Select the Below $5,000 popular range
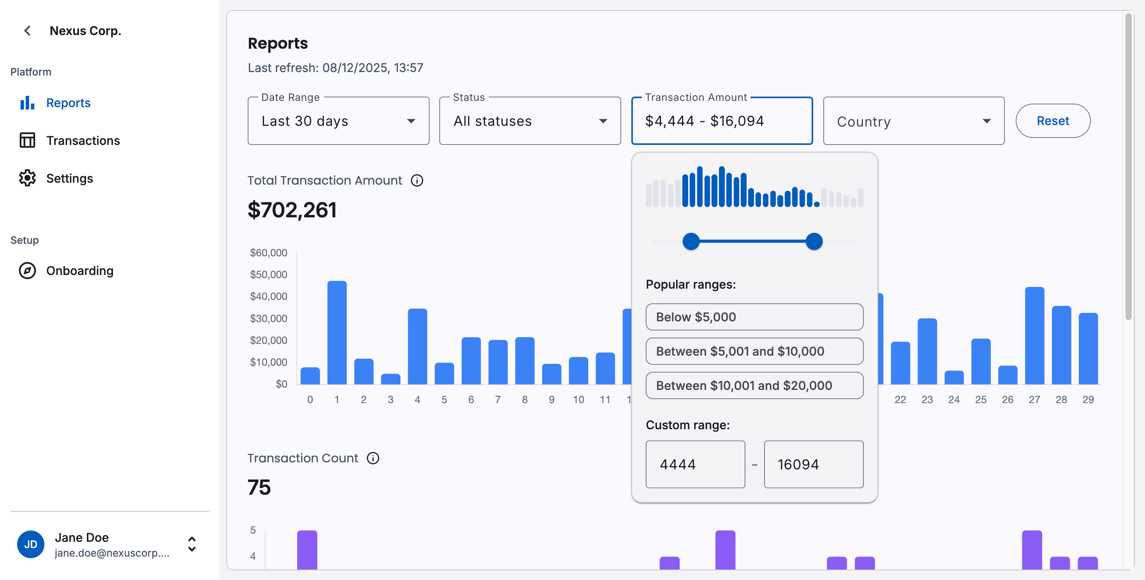This screenshot has height=580, width=1145. coord(754,317)
